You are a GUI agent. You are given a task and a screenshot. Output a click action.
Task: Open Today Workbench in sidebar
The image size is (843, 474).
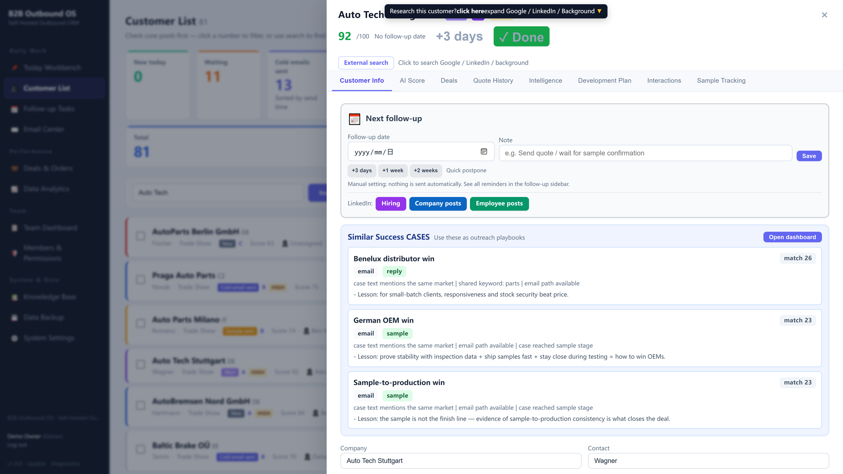(54, 67)
